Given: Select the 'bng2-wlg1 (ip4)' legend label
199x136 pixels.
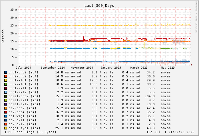Looking at the screenshot, I should [x=23, y=84].
